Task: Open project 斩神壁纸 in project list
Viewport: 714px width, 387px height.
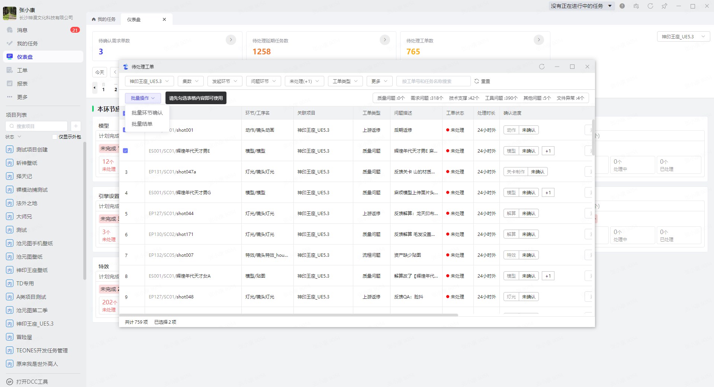Action: pos(27,163)
